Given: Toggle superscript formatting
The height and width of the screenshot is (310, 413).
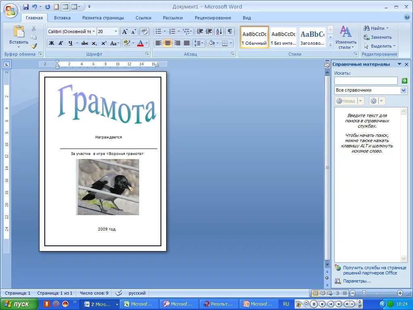Looking at the screenshot, I should point(104,43).
